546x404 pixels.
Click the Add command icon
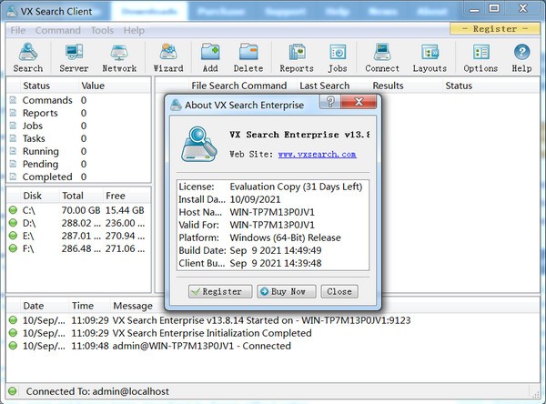pyautogui.click(x=210, y=56)
